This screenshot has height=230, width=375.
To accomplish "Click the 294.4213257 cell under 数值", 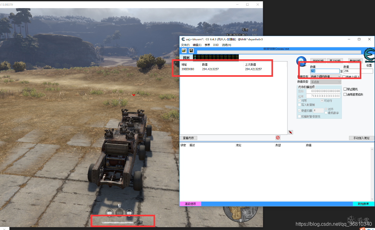I will (210, 69).
